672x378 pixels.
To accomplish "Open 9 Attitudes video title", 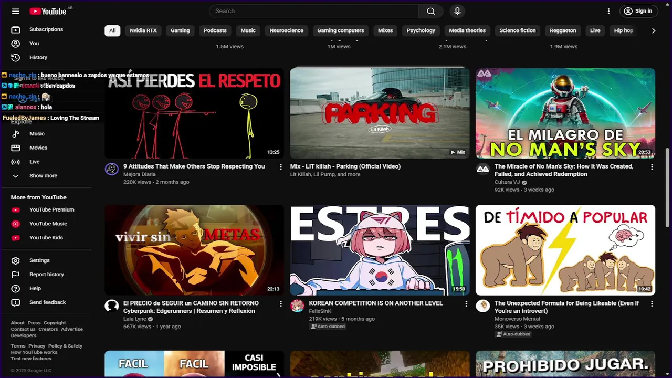I will (x=194, y=166).
